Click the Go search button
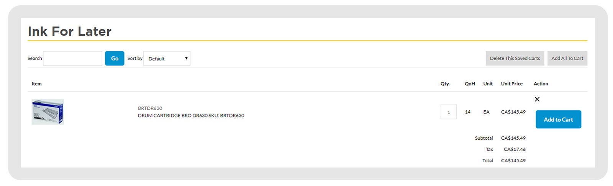 pos(115,59)
